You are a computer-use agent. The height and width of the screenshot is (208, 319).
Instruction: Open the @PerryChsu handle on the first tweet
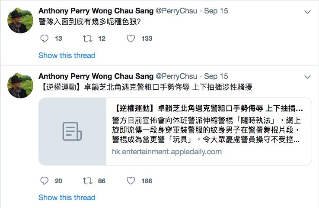[x=178, y=10]
